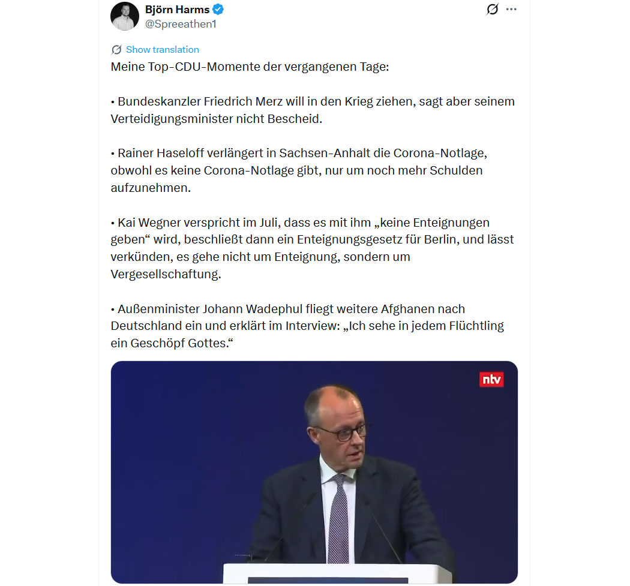Select the Friedrich Merz bullet paragraph
This screenshot has height=586, width=630.
pyautogui.click(x=313, y=110)
